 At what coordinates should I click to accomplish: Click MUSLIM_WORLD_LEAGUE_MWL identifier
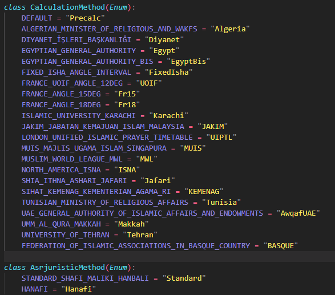tap(72, 159)
